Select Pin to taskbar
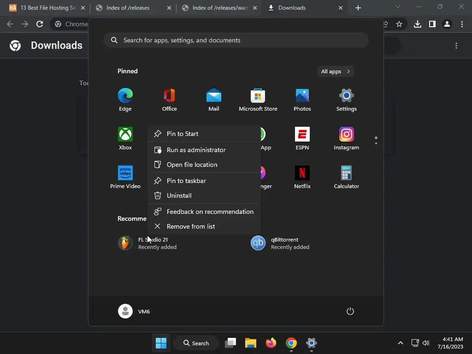The image size is (472, 354). click(204, 181)
